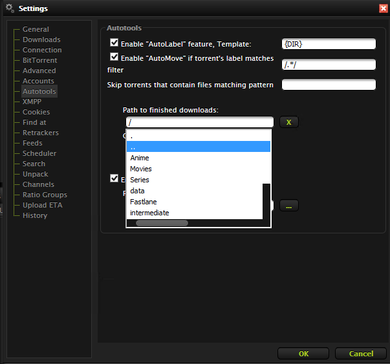Select the intermediate folder
The image size is (390, 364).
click(x=195, y=213)
